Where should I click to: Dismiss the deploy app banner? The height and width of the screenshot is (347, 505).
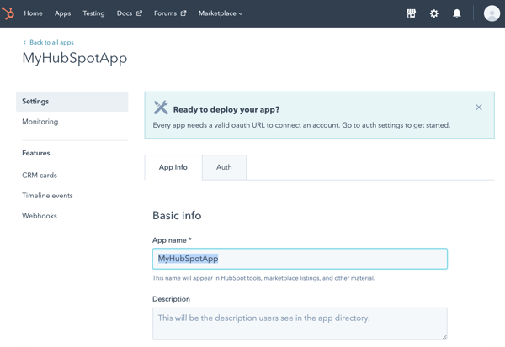(x=479, y=108)
